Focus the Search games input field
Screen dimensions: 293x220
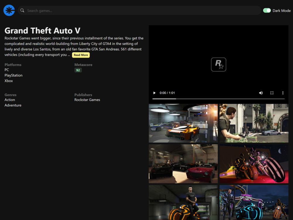point(139,11)
